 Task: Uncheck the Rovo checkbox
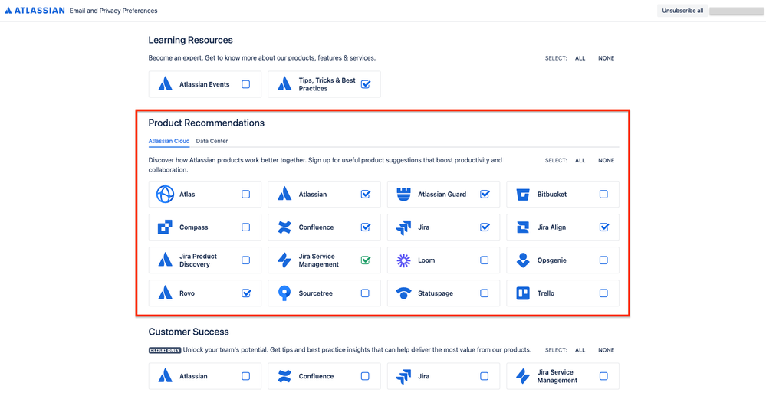(x=246, y=293)
